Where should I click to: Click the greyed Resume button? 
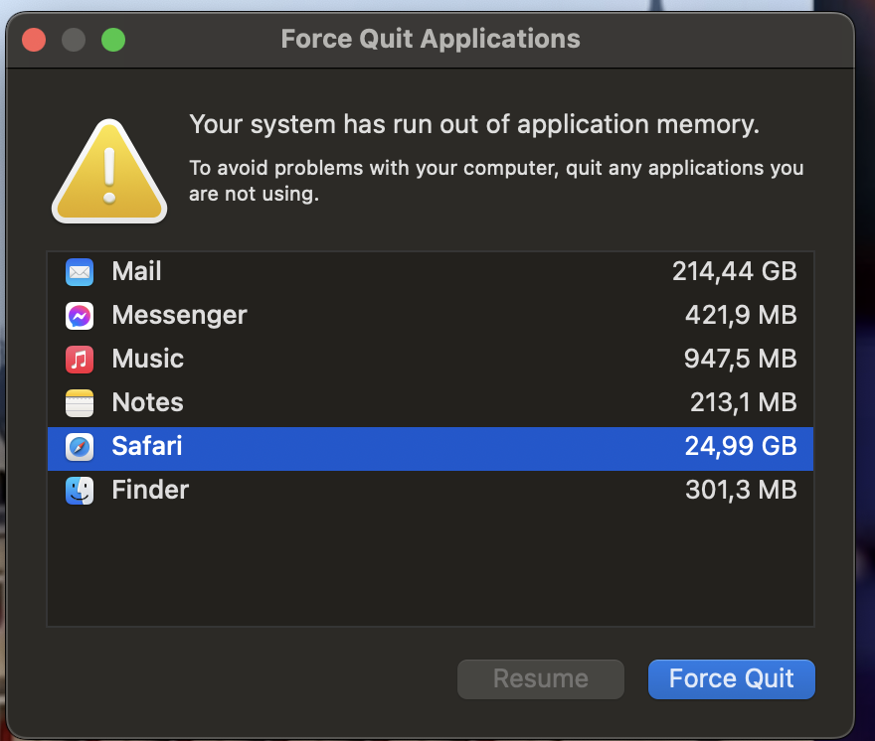[x=540, y=679]
